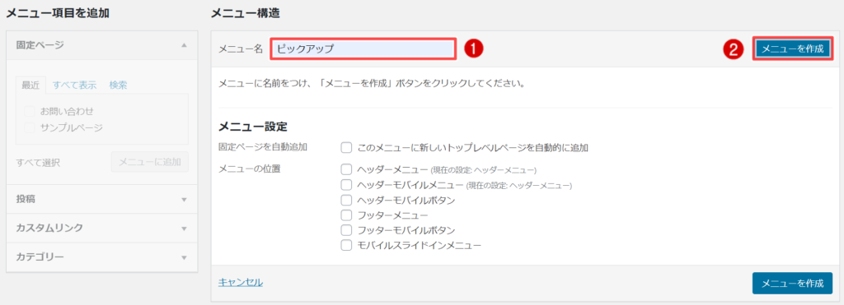Tick the ヘッダーモバイルメニュー checkbox
Viewport: 844px width, 305px height.
[346, 185]
